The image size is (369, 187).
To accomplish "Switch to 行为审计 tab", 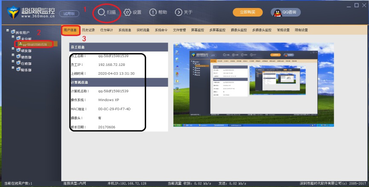I will tap(107, 30).
